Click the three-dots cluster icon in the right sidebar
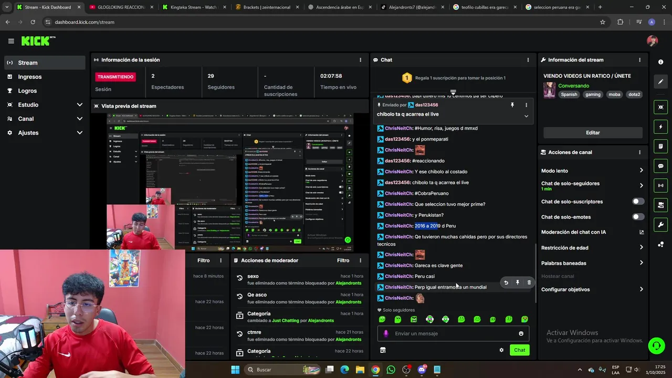Image resolution: width=672 pixels, height=378 pixels. coord(660,244)
